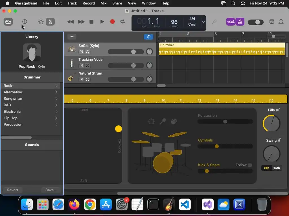Viewport: 289px width, 216px height.
Task: Click the Natural Strum guitar icon
Action: [x=71, y=77]
